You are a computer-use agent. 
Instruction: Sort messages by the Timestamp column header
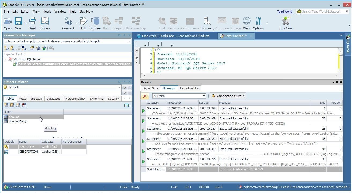[x=182, y=103]
